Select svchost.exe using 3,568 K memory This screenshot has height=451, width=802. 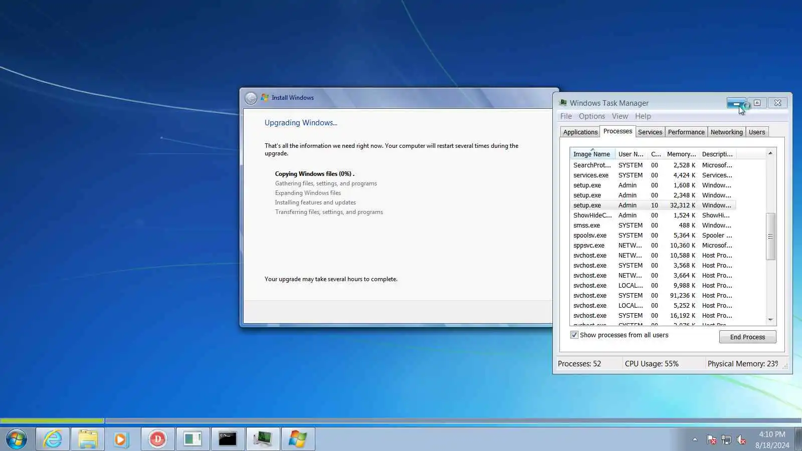point(653,265)
